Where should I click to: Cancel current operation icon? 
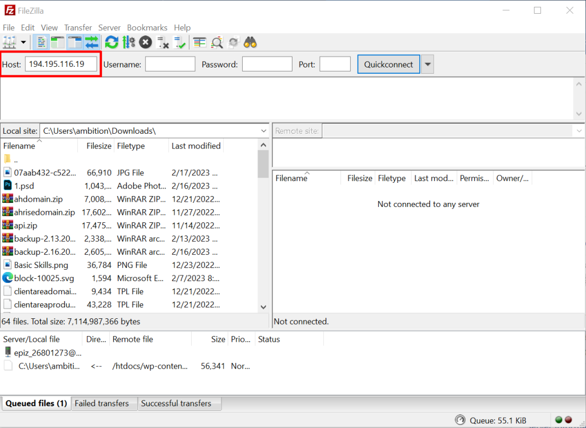click(x=145, y=42)
